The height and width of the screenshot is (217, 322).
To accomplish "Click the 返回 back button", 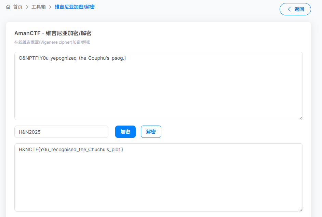I will click(x=295, y=9).
